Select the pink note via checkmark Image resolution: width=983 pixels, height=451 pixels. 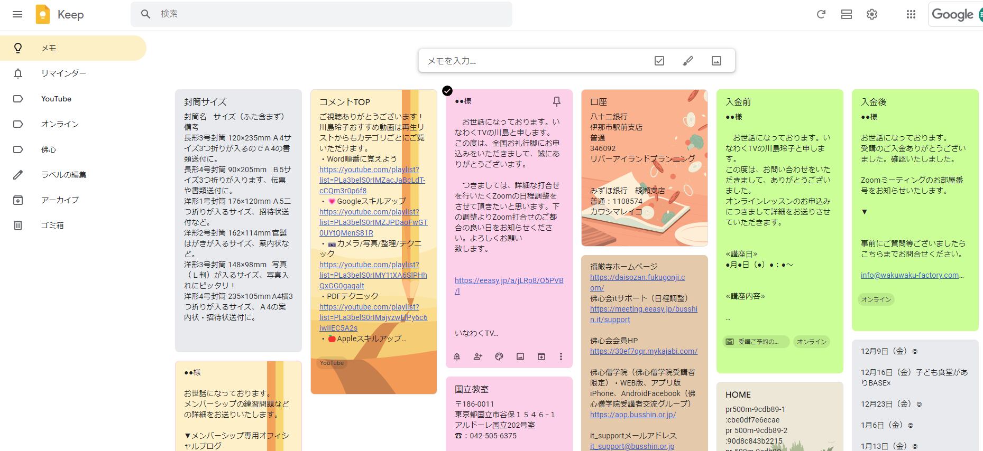click(x=447, y=91)
